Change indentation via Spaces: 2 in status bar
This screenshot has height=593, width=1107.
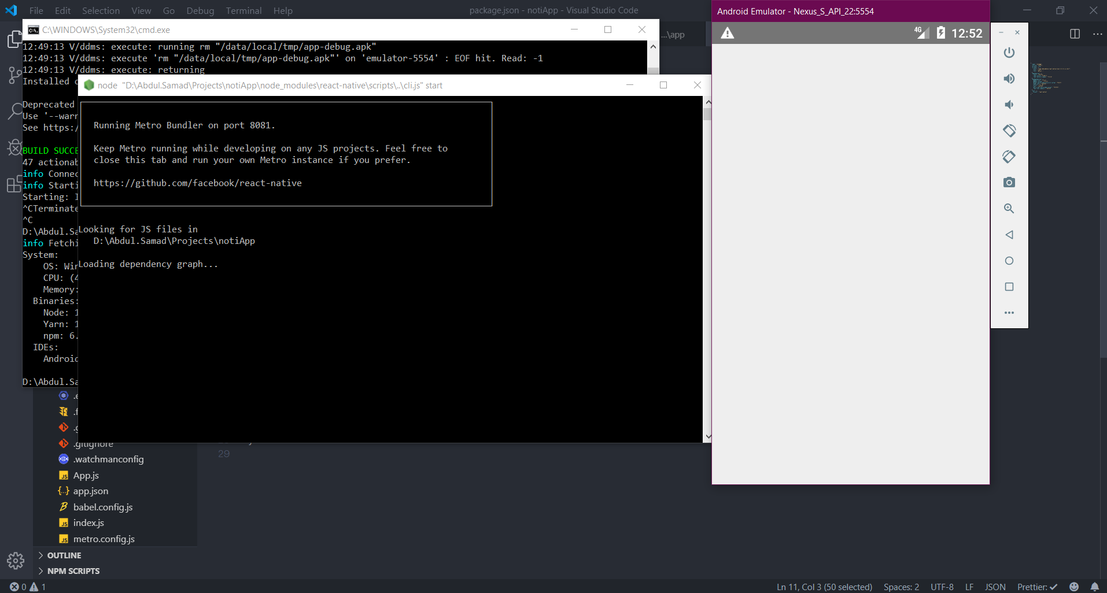coord(901,587)
